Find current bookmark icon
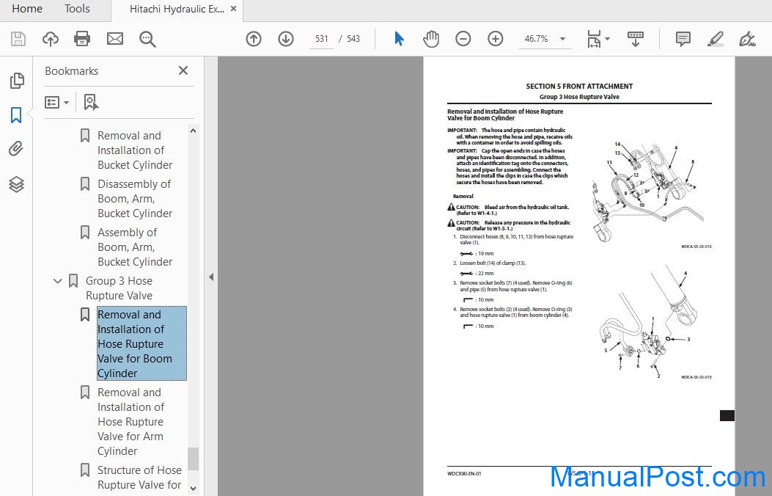The width and height of the screenshot is (772, 496). pyautogui.click(x=91, y=103)
